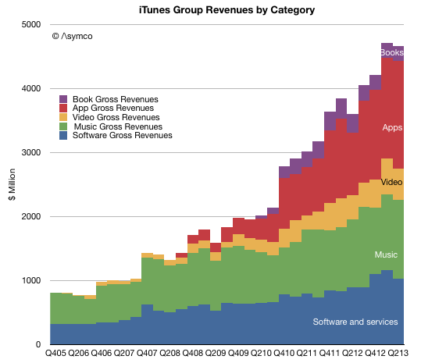This screenshot has height=363, width=421.
Task: Click the y-axis value '1000'
Action: coord(31,280)
